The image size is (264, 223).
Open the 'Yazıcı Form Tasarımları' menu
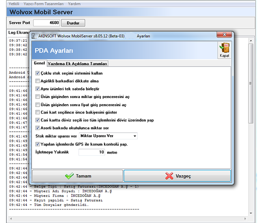point(43,4)
